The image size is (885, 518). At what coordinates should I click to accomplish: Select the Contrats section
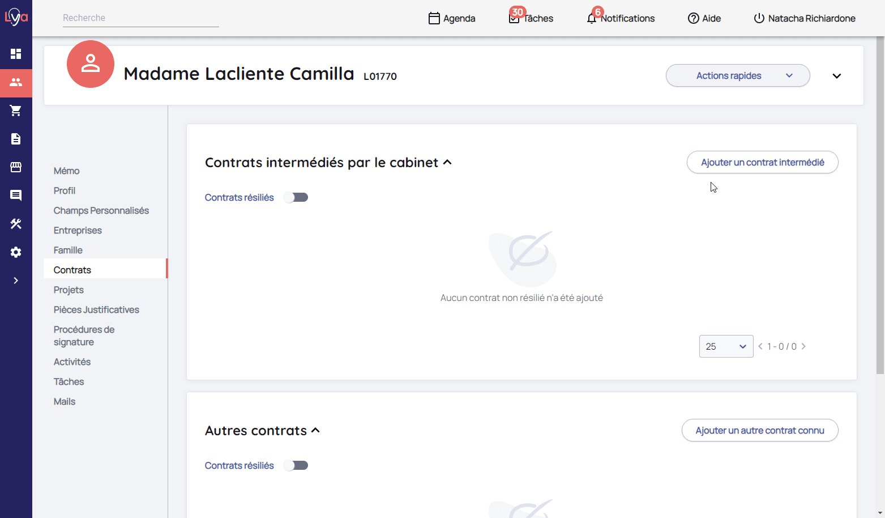[x=105, y=270]
